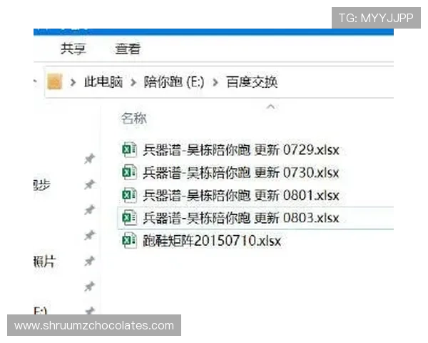Navigate to 此电脑 in breadcrumb
Viewport: 428px width, 343px height.
(103, 81)
